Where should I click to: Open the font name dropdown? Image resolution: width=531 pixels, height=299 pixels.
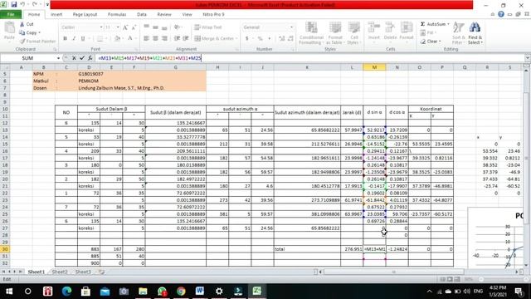tap(101, 27)
